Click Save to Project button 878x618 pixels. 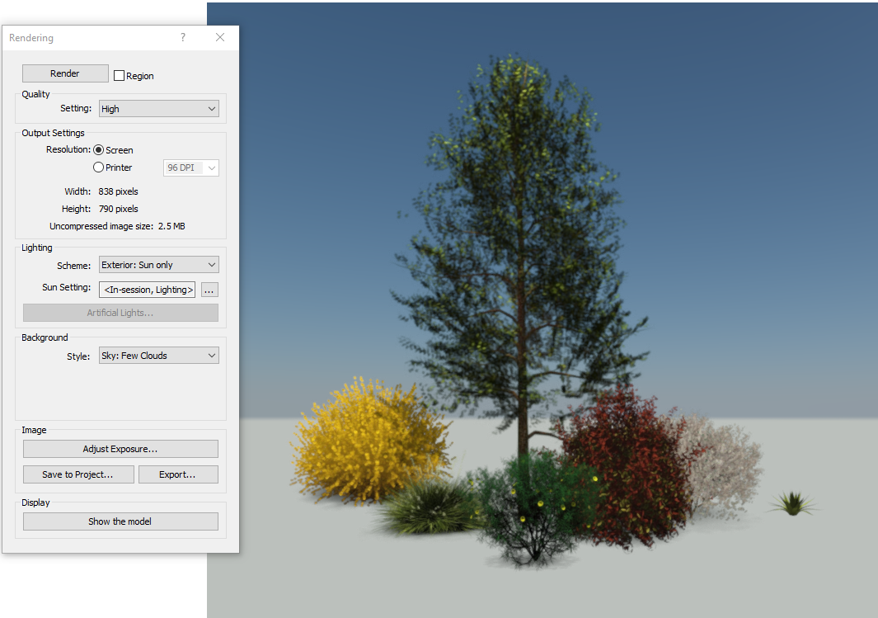[78, 474]
